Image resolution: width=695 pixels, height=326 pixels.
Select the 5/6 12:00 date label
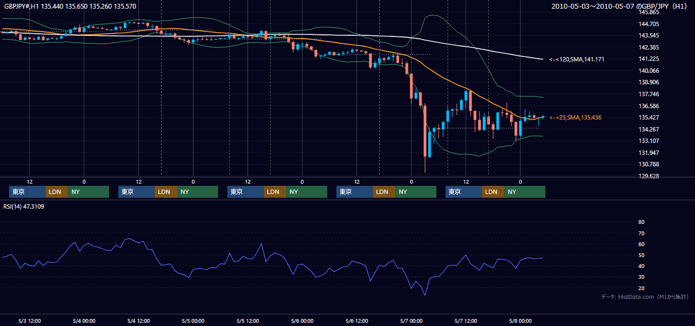click(357, 321)
